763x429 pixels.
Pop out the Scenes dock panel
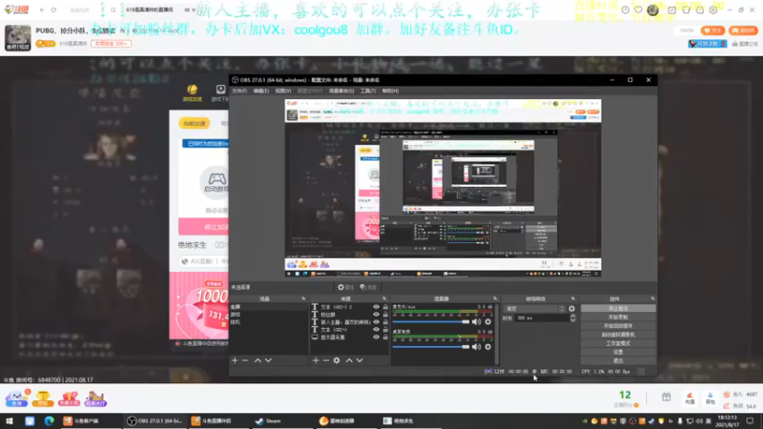pyautogui.click(x=303, y=298)
